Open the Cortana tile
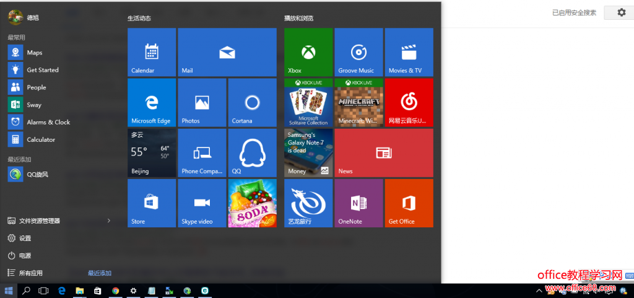 click(x=253, y=103)
